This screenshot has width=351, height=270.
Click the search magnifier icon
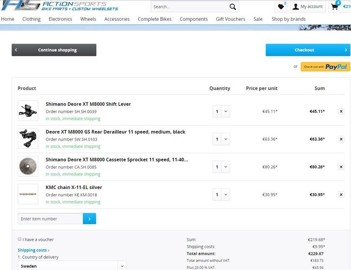(232, 7)
